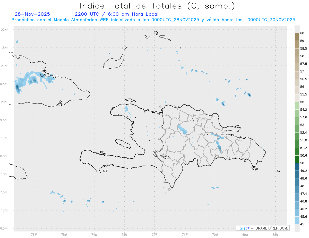Click the title 'Indice Total de Totales (C, somb.)'
Viewport: 309px width, 238px height.
(157, 6)
